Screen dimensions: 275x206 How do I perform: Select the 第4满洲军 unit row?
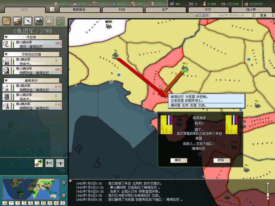click(32, 106)
